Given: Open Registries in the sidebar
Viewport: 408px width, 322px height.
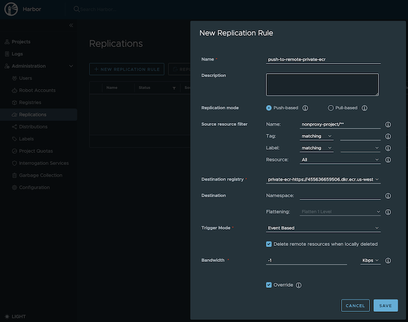Looking at the screenshot, I should click(x=30, y=103).
